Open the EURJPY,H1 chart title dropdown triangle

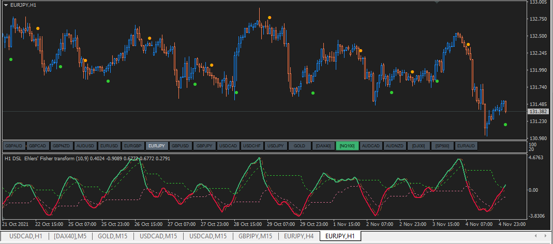(6, 5)
